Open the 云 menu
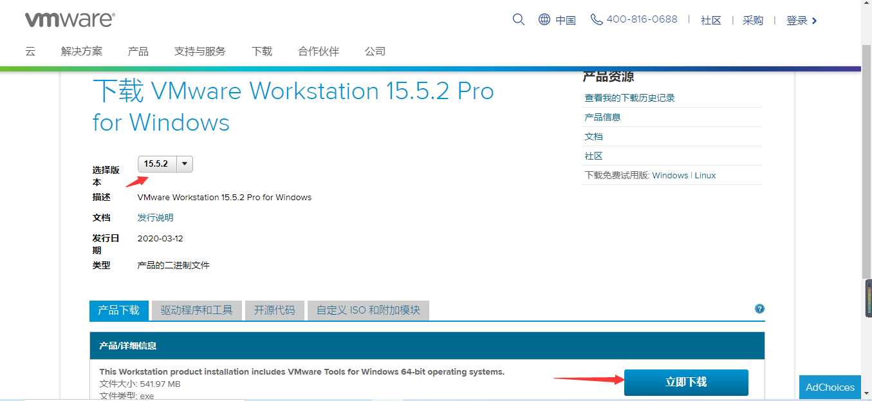The height and width of the screenshot is (401, 872). point(30,51)
